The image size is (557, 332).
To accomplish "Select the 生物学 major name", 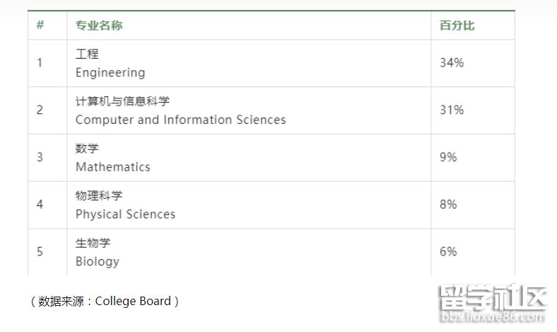I will coord(93,243).
